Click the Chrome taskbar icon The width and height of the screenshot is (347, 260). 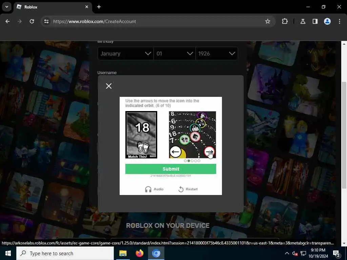(x=156, y=253)
